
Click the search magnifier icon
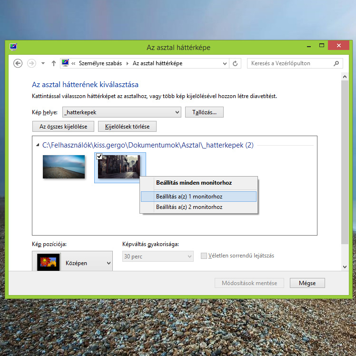tap(336, 63)
